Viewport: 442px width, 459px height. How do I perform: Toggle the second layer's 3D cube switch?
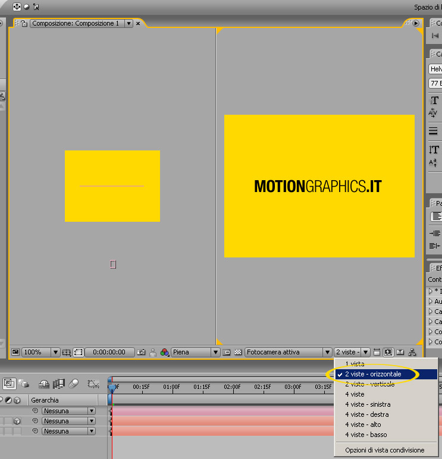[x=17, y=421]
